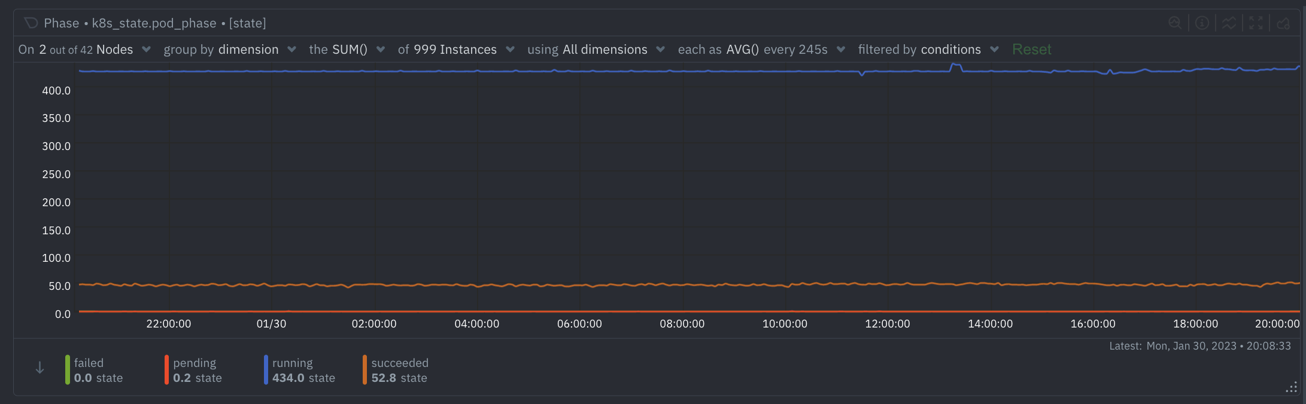Click the chart type lines icon

tap(1229, 23)
